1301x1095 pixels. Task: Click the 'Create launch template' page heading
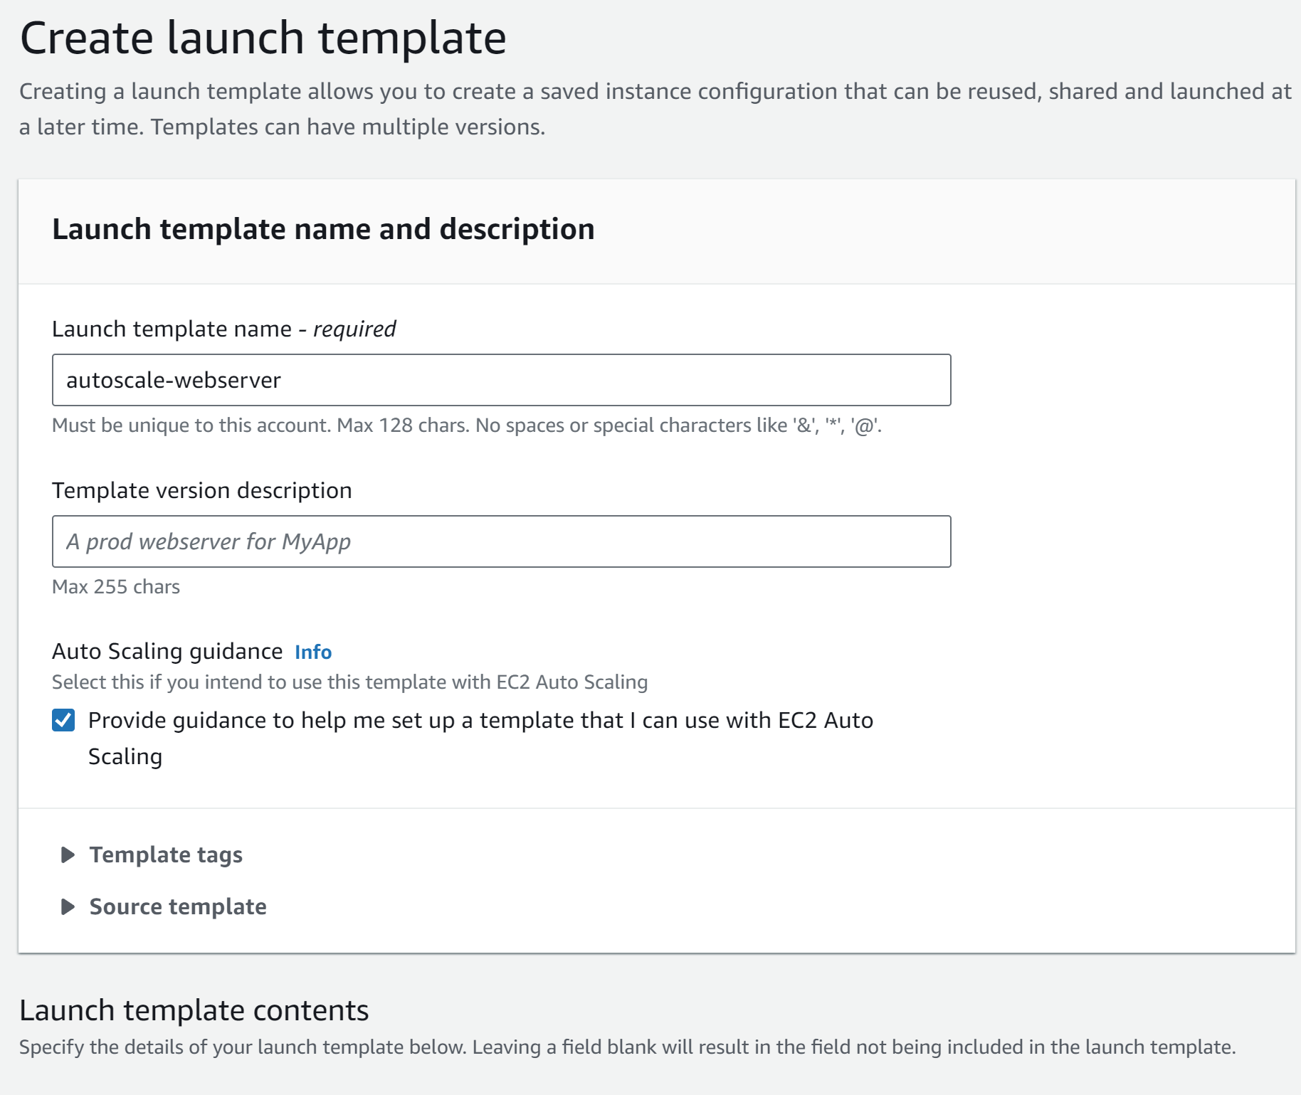tap(263, 38)
